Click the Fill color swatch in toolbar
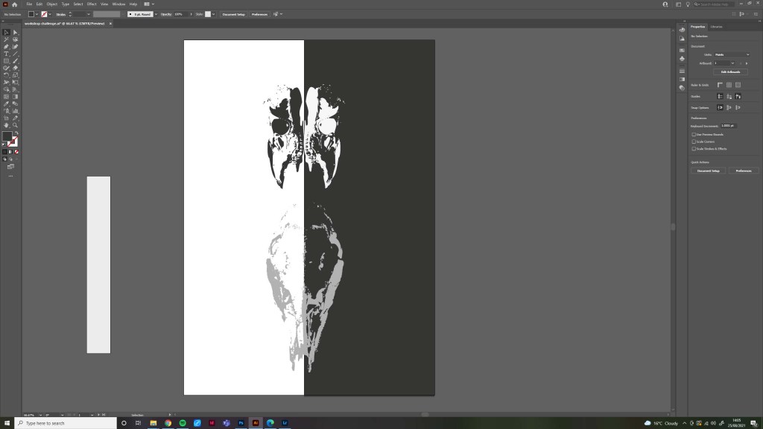The height and width of the screenshot is (429, 763). click(7, 136)
